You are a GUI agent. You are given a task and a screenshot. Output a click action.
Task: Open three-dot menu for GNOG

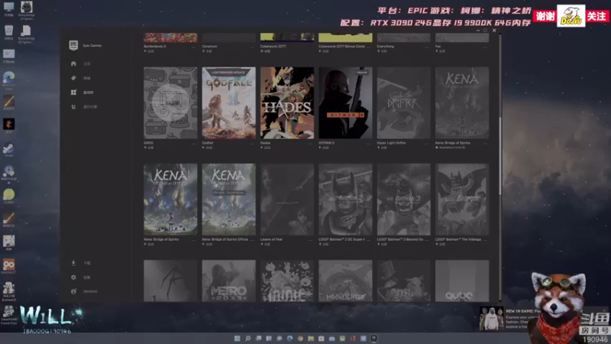click(194, 143)
